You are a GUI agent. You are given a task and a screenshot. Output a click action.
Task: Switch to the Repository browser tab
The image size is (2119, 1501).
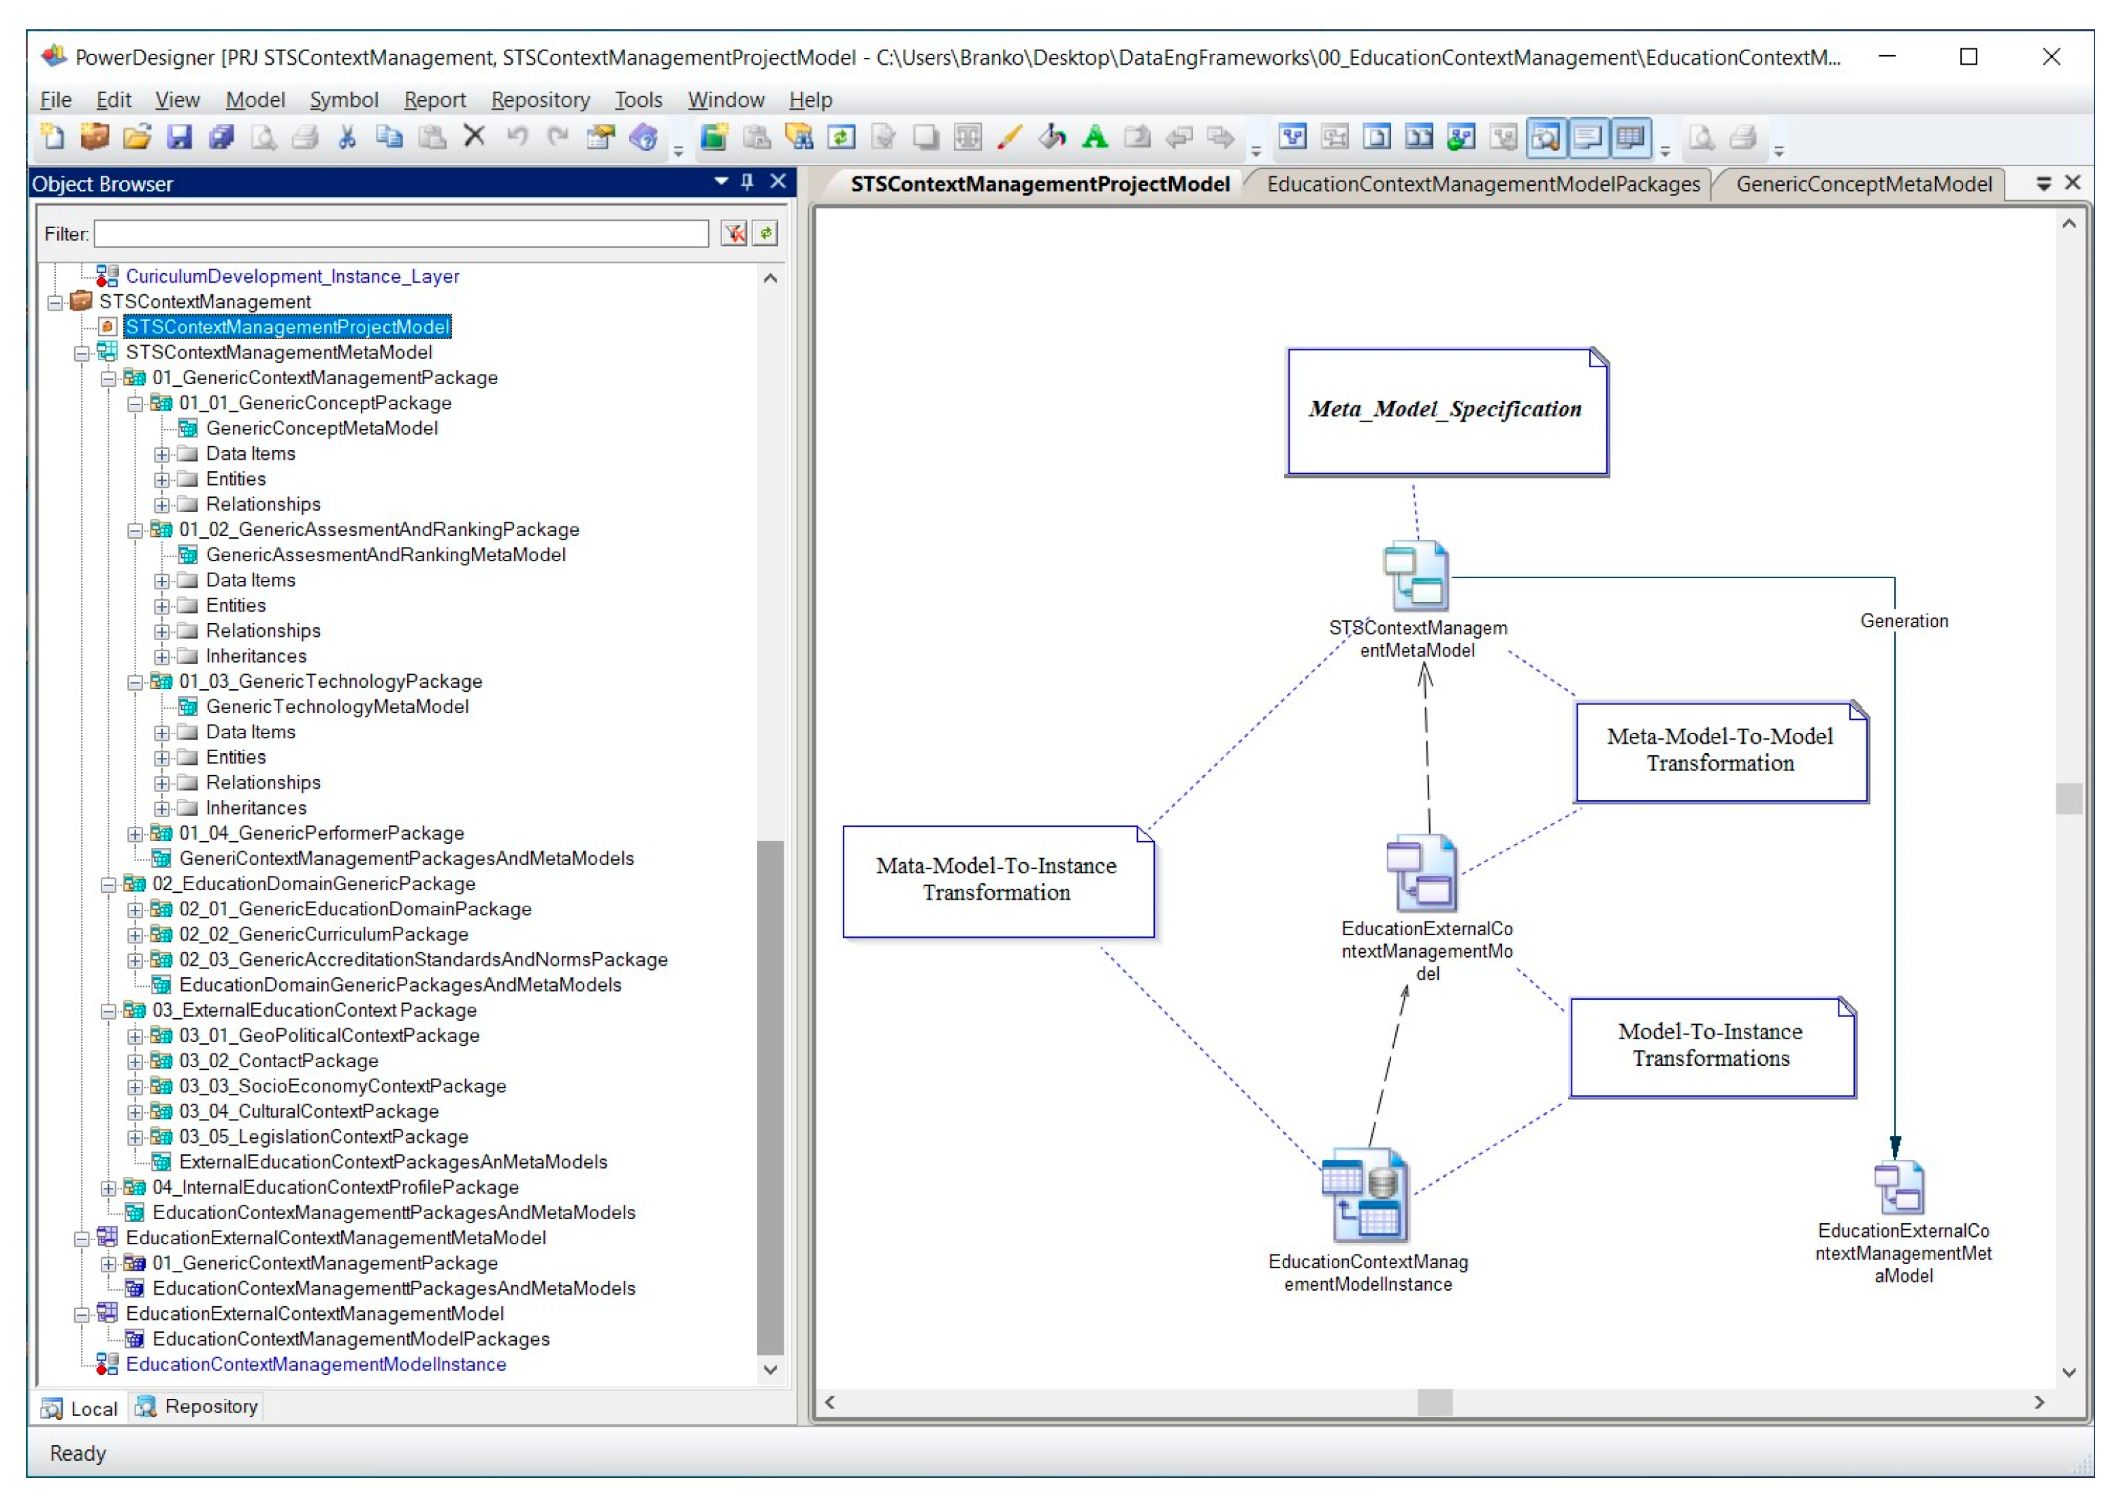pyautogui.click(x=197, y=1407)
